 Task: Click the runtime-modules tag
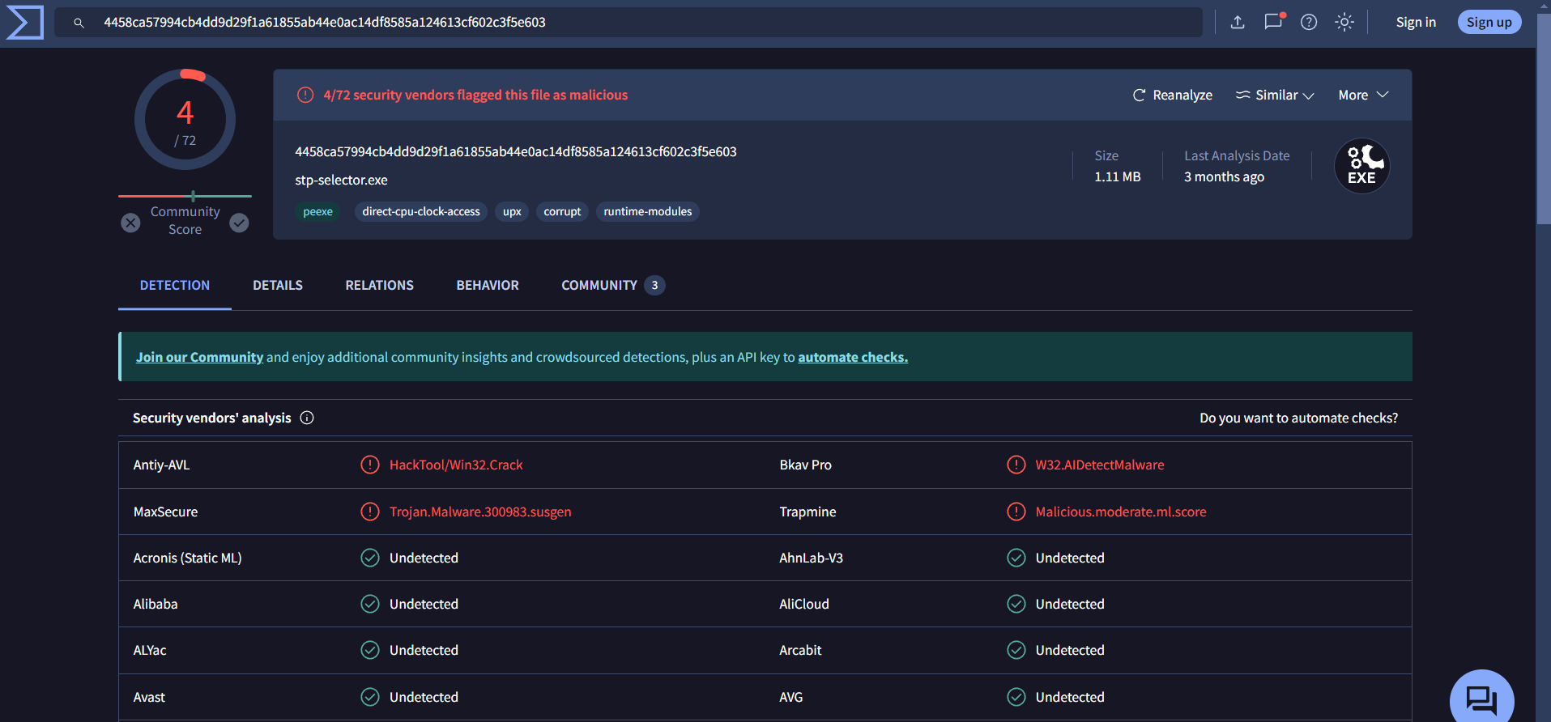tap(648, 211)
